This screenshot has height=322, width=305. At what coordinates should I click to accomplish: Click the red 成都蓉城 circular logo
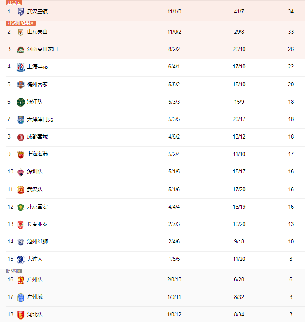(x=21, y=137)
